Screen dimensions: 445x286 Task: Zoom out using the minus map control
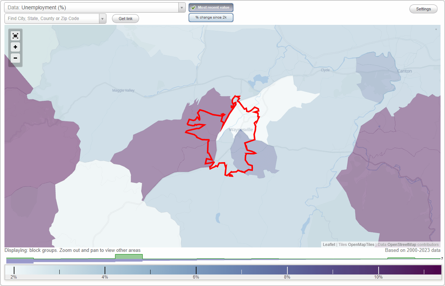tap(15, 58)
